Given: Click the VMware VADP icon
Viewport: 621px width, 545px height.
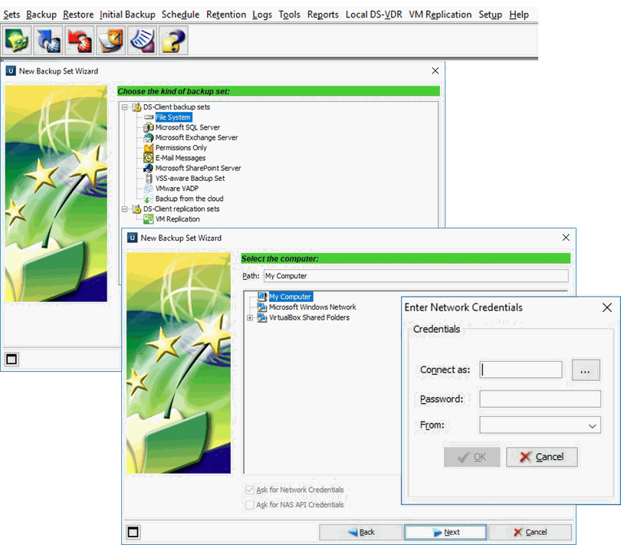Looking at the screenshot, I should coord(149,189).
